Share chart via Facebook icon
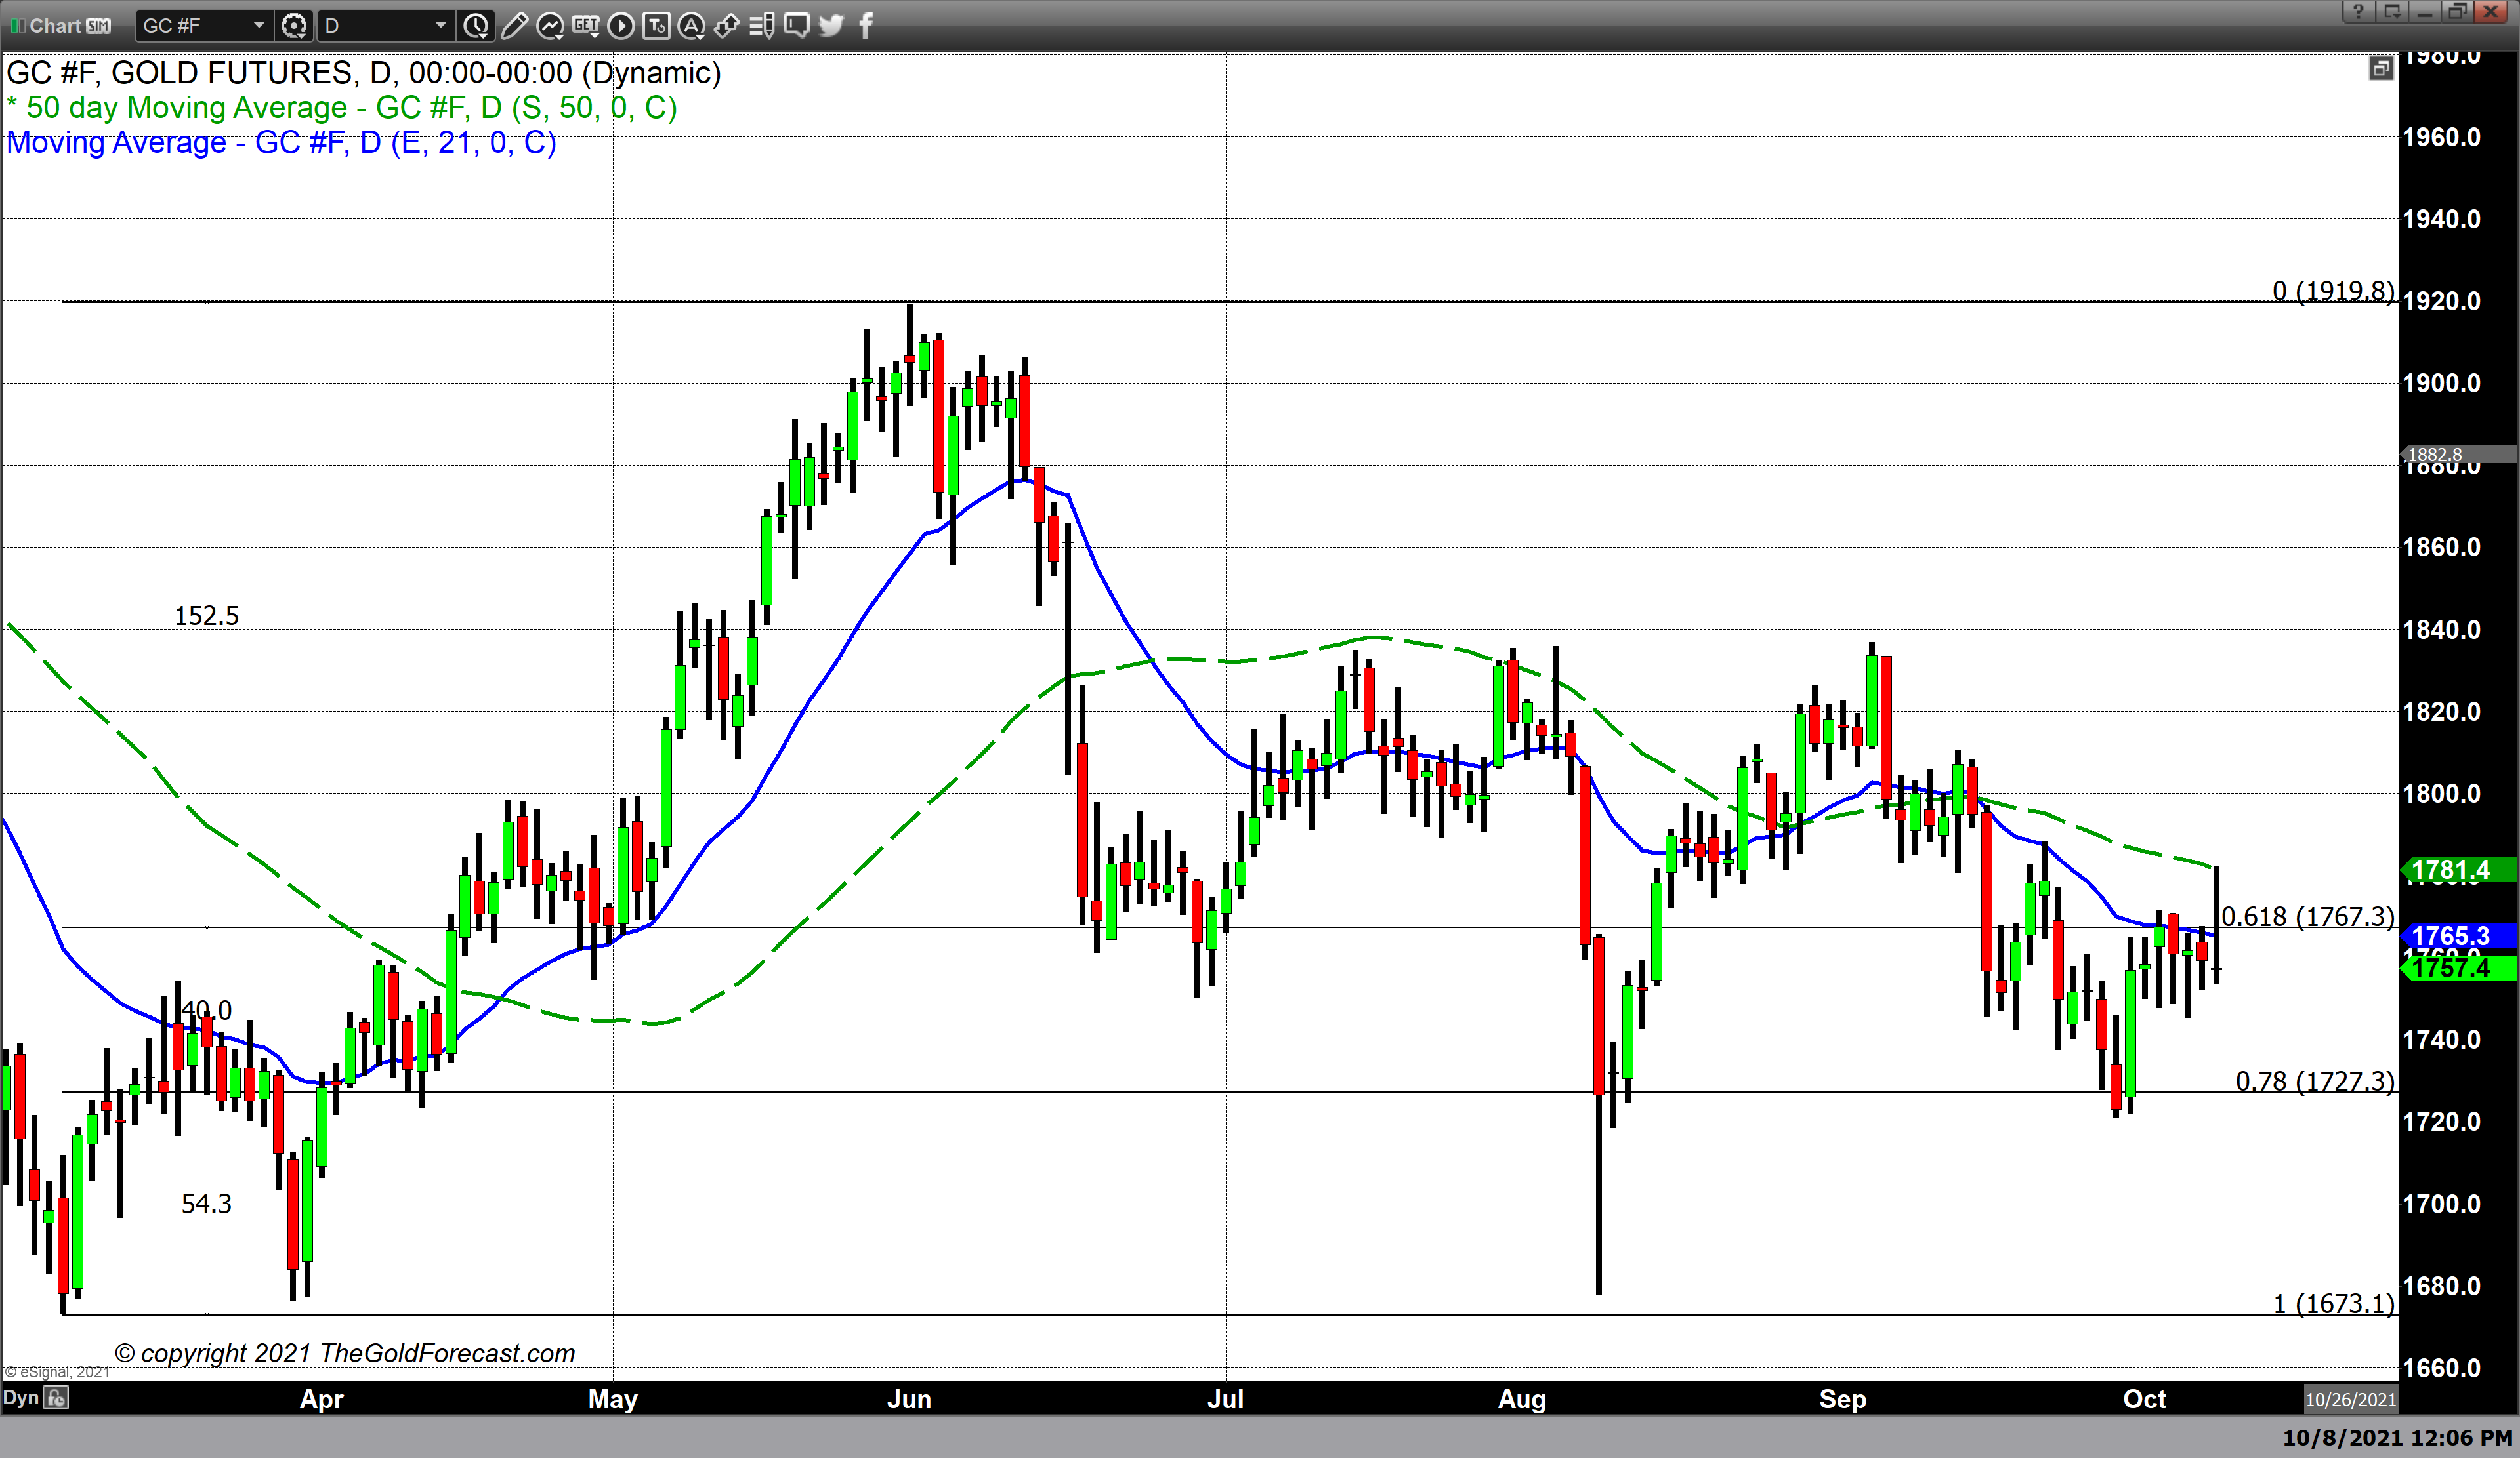The image size is (2520, 1458). [866, 25]
